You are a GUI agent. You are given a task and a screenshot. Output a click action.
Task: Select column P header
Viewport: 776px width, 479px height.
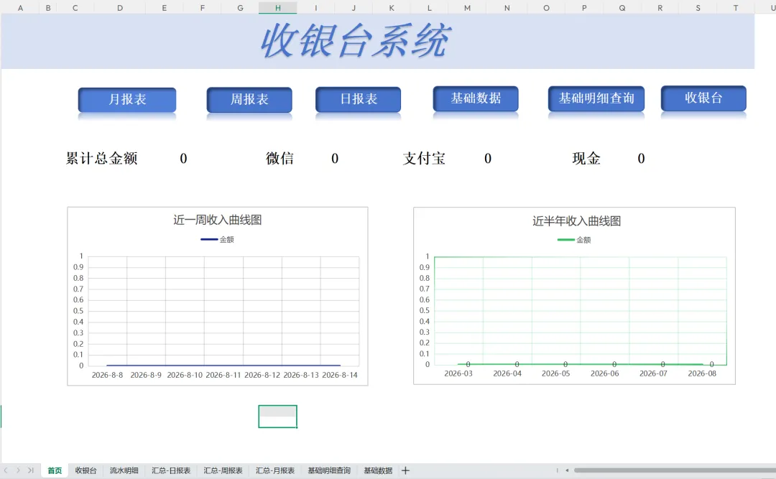click(x=584, y=8)
